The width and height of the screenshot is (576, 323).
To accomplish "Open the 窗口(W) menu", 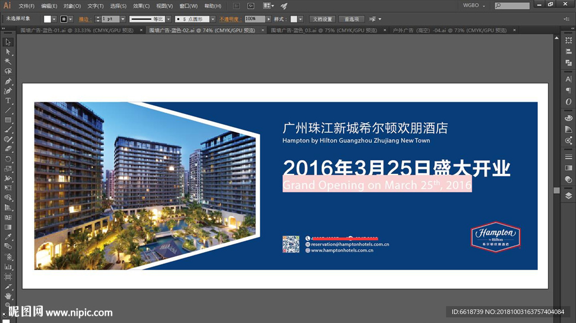I will [x=188, y=6].
